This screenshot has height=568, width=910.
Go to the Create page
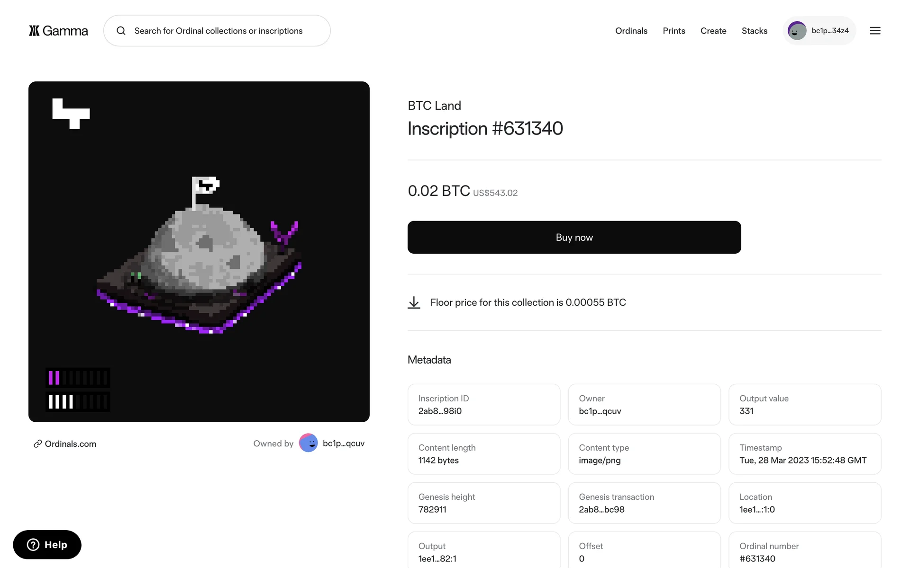713,31
